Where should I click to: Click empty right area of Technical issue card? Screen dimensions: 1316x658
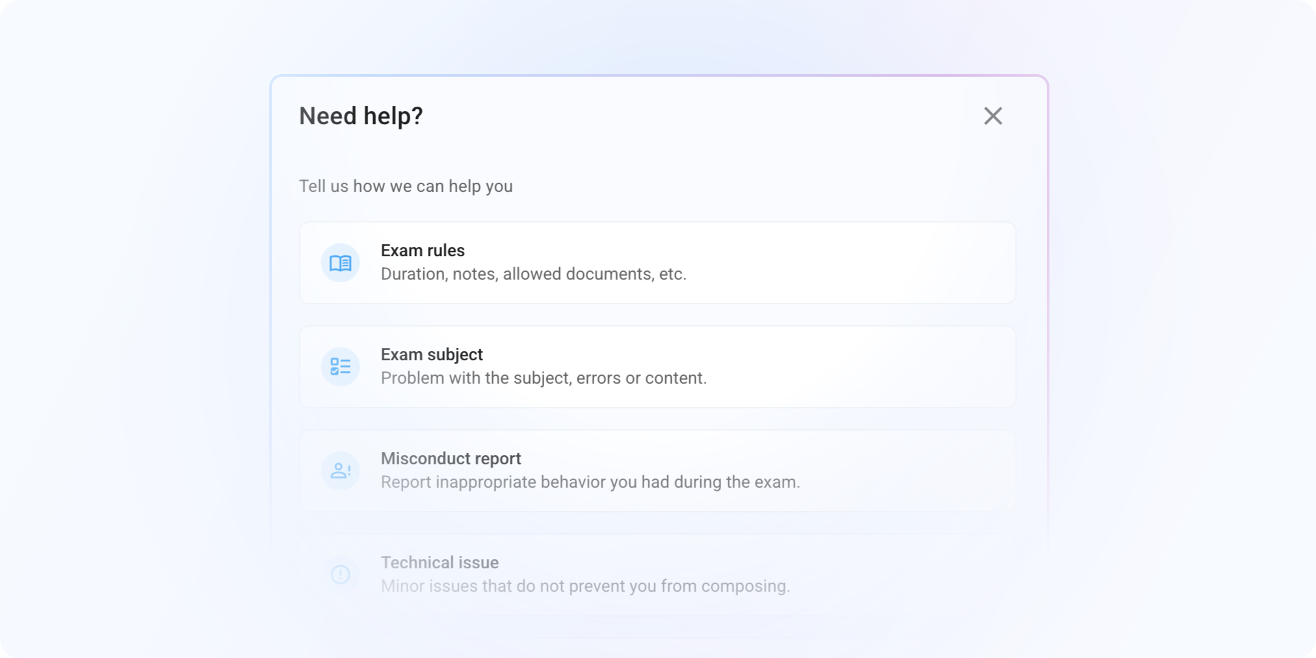(x=910, y=575)
